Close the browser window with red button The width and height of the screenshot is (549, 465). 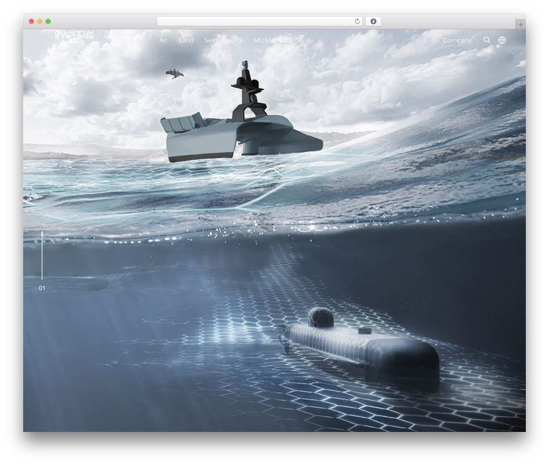tap(31, 21)
